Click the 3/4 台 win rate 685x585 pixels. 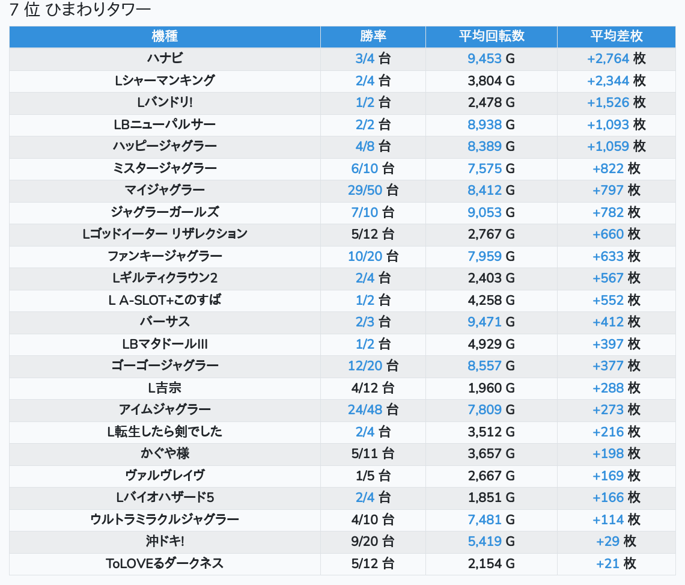pyautogui.click(x=373, y=58)
